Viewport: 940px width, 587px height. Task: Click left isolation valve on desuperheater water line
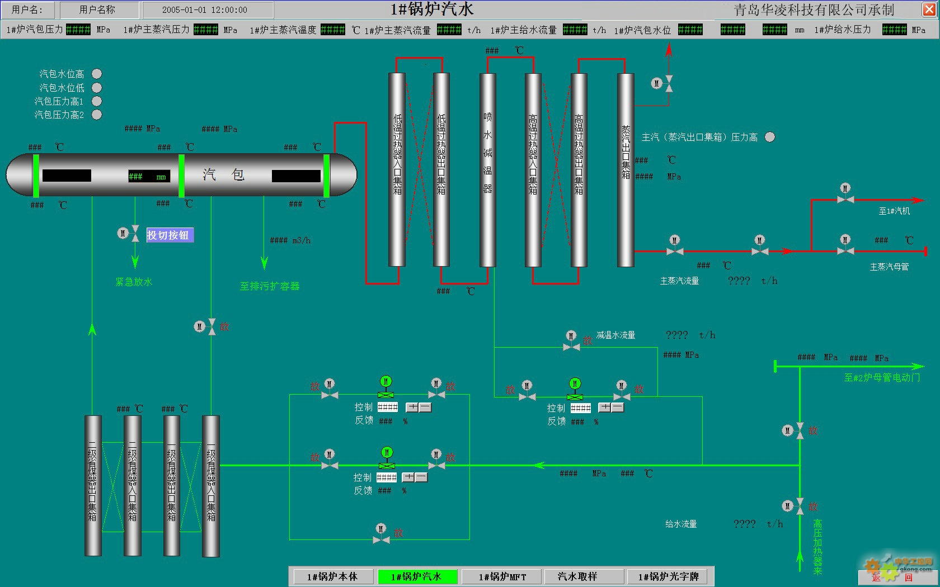click(x=527, y=391)
